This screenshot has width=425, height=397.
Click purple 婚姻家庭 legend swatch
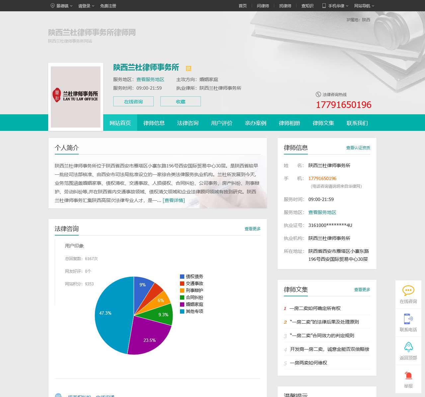click(182, 304)
